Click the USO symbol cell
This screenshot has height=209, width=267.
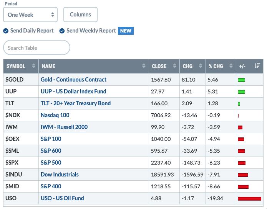[x=21, y=198]
